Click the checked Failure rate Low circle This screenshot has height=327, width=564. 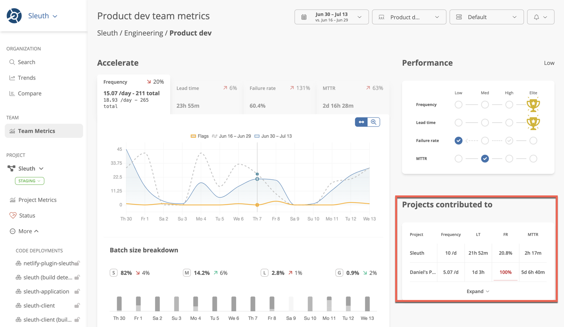click(x=458, y=141)
